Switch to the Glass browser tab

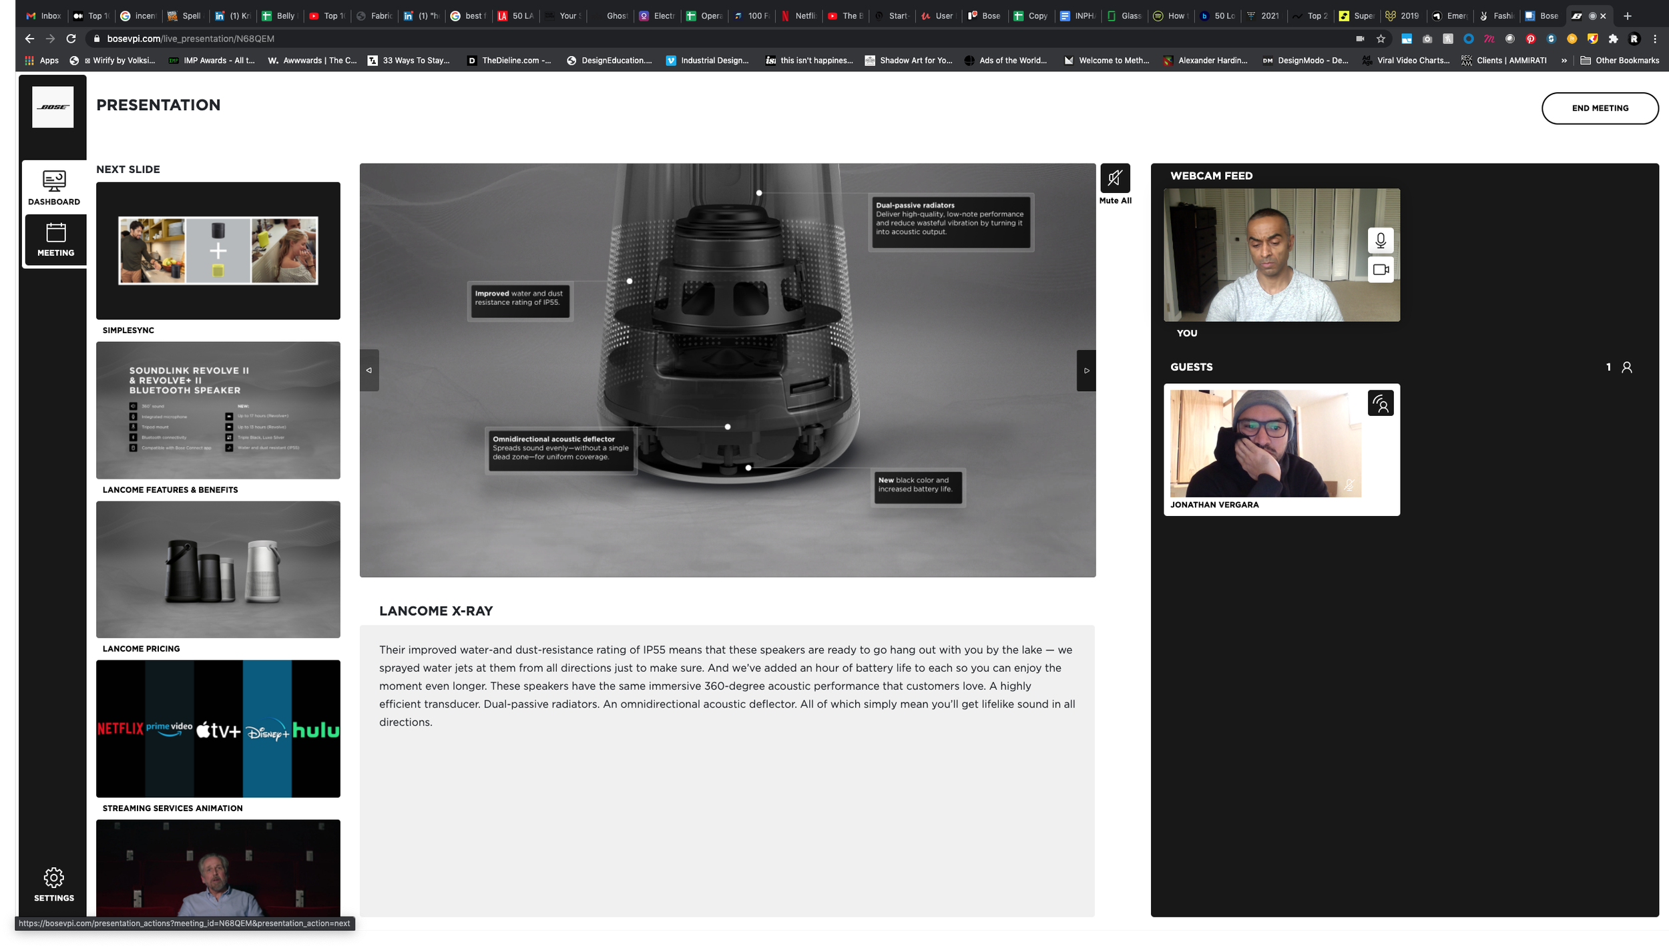(1125, 16)
